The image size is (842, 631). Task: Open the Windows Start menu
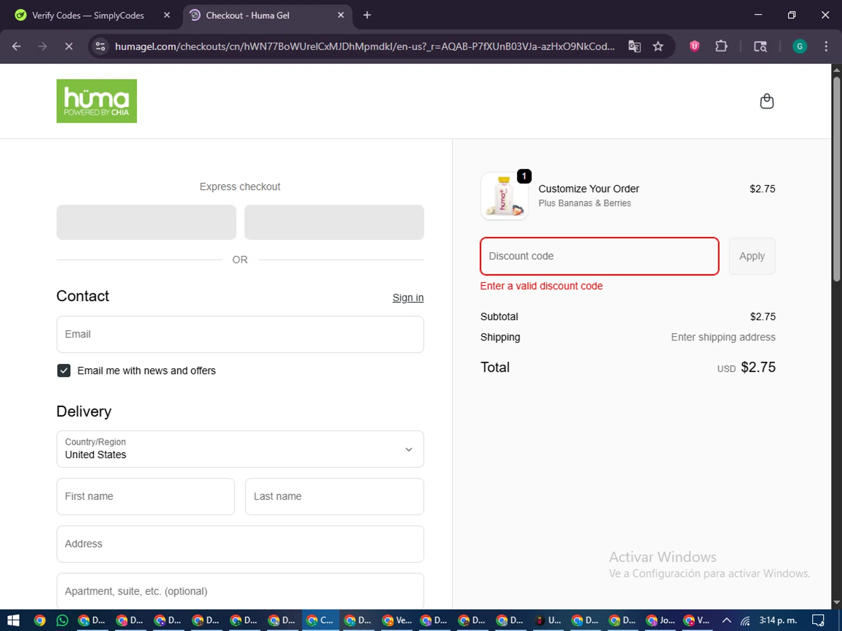tap(13, 620)
